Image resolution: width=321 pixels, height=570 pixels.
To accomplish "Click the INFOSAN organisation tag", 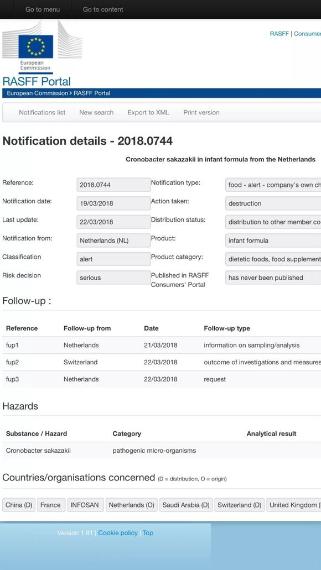I will coord(86,505).
